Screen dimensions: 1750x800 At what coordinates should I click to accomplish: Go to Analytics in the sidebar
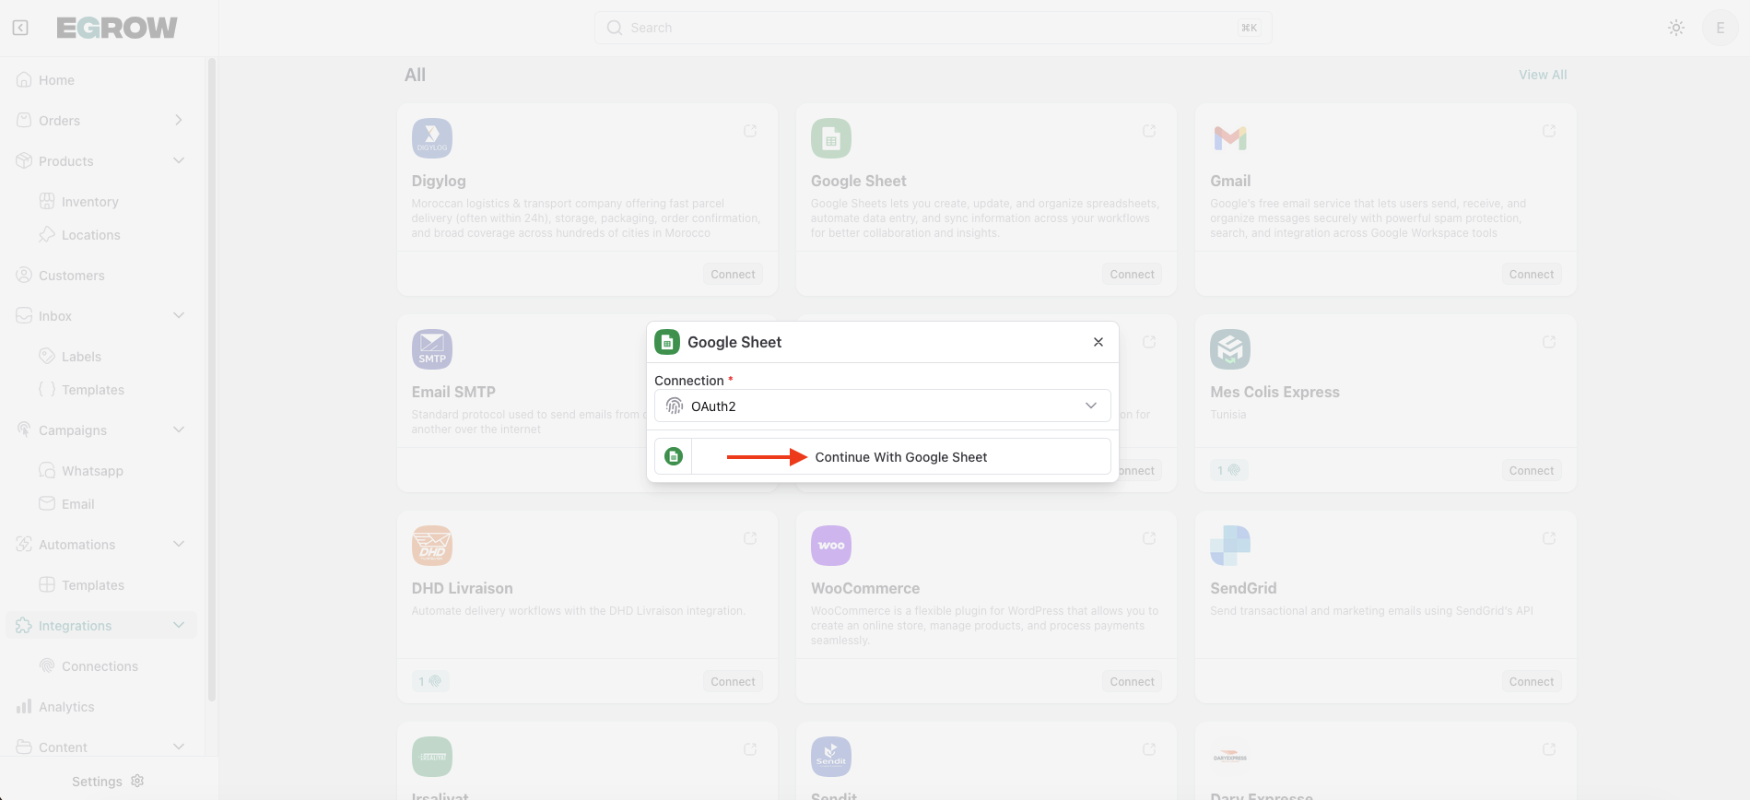[66, 707]
